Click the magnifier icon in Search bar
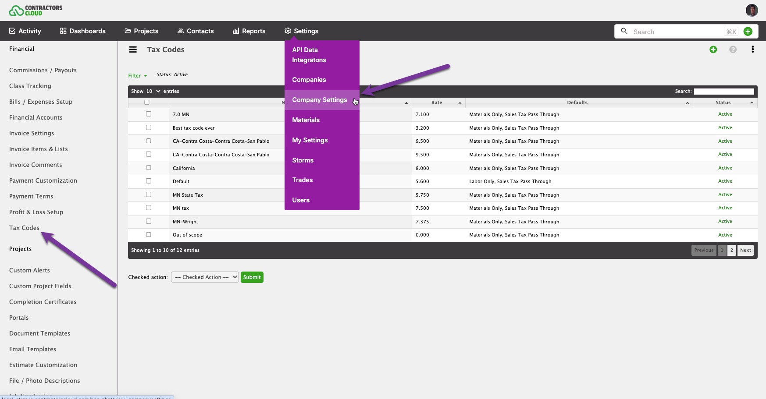This screenshot has height=399, width=766. [x=624, y=31]
